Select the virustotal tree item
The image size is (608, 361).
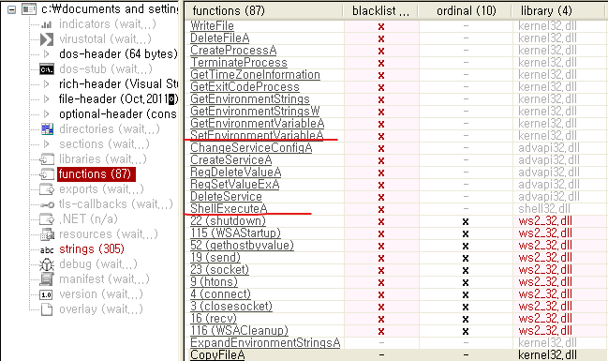(105, 39)
